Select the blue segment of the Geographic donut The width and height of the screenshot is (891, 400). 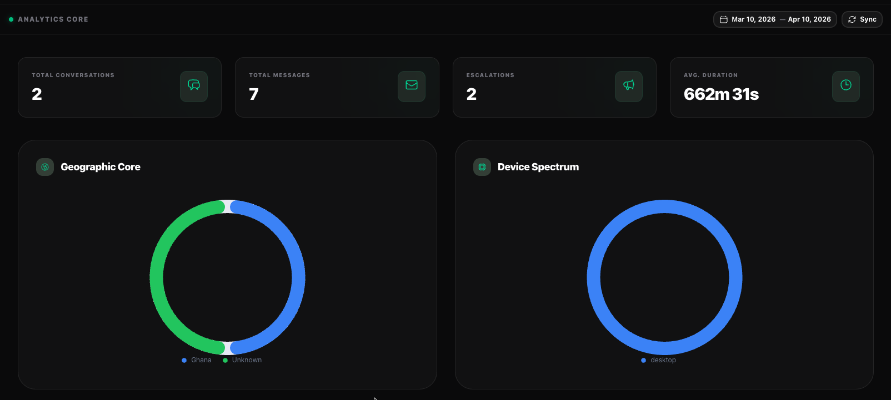(x=298, y=277)
